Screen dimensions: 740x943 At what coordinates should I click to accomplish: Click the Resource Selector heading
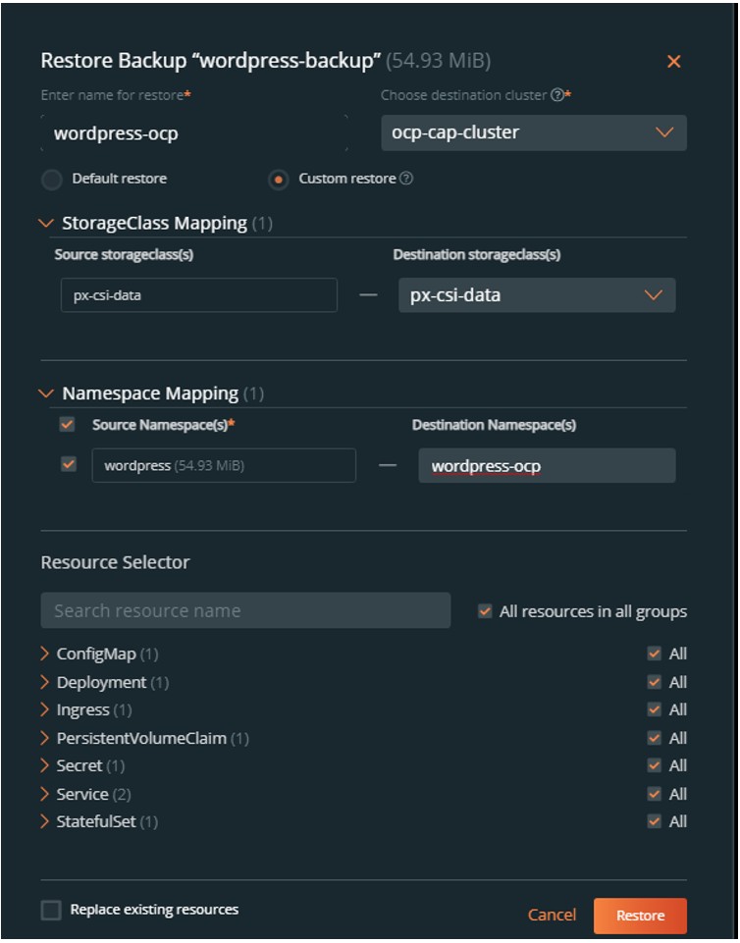115,562
